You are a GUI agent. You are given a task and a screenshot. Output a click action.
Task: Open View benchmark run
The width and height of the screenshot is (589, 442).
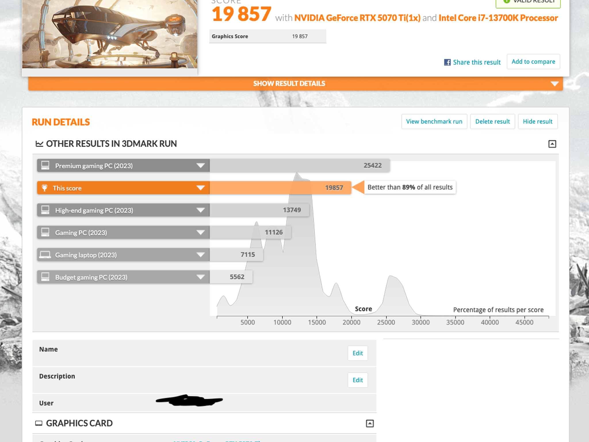click(434, 121)
